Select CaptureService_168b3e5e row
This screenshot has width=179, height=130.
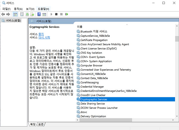click(95, 36)
